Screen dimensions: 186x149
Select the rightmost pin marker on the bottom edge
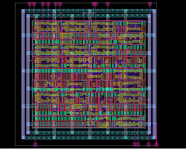(x=156, y=144)
